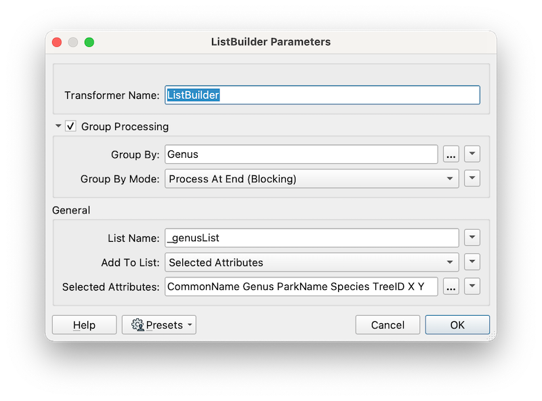Open the arrow menu beside List Name
Viewport: 542px width, 401px height.
click(x=472, y=237)
